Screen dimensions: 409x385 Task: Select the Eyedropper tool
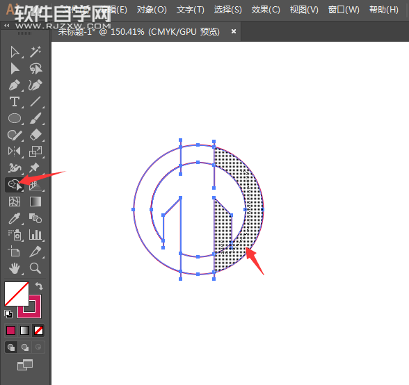point(15,218)
